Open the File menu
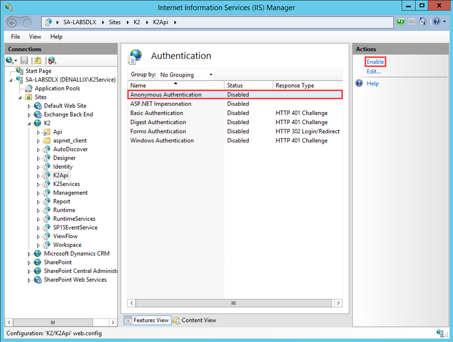The height and width of the screenshot is (342, 453). pos(15,37)
